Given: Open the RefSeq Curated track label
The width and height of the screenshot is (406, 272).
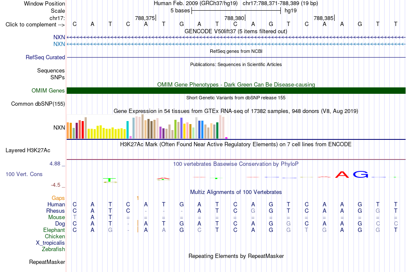Looking at the screenshot, I should [45, 58].
